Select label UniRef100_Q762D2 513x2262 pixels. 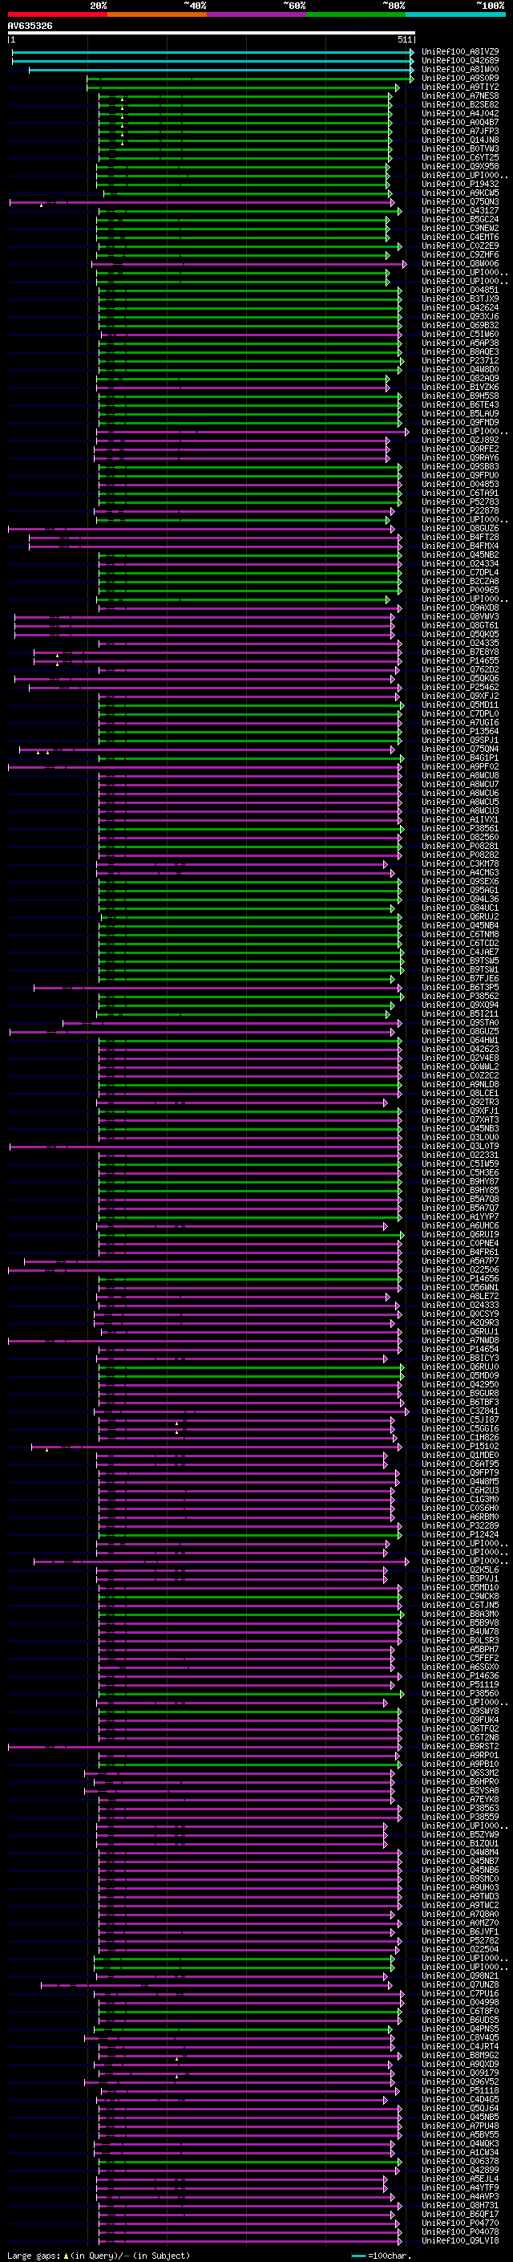[459, 670]
